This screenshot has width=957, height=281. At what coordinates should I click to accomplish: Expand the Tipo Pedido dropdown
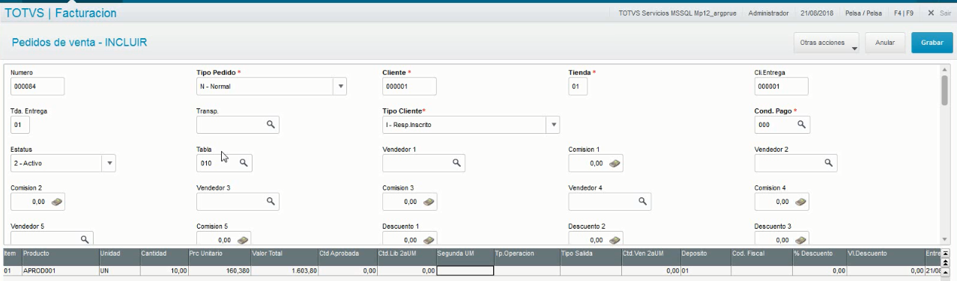[x=341, y=86]
